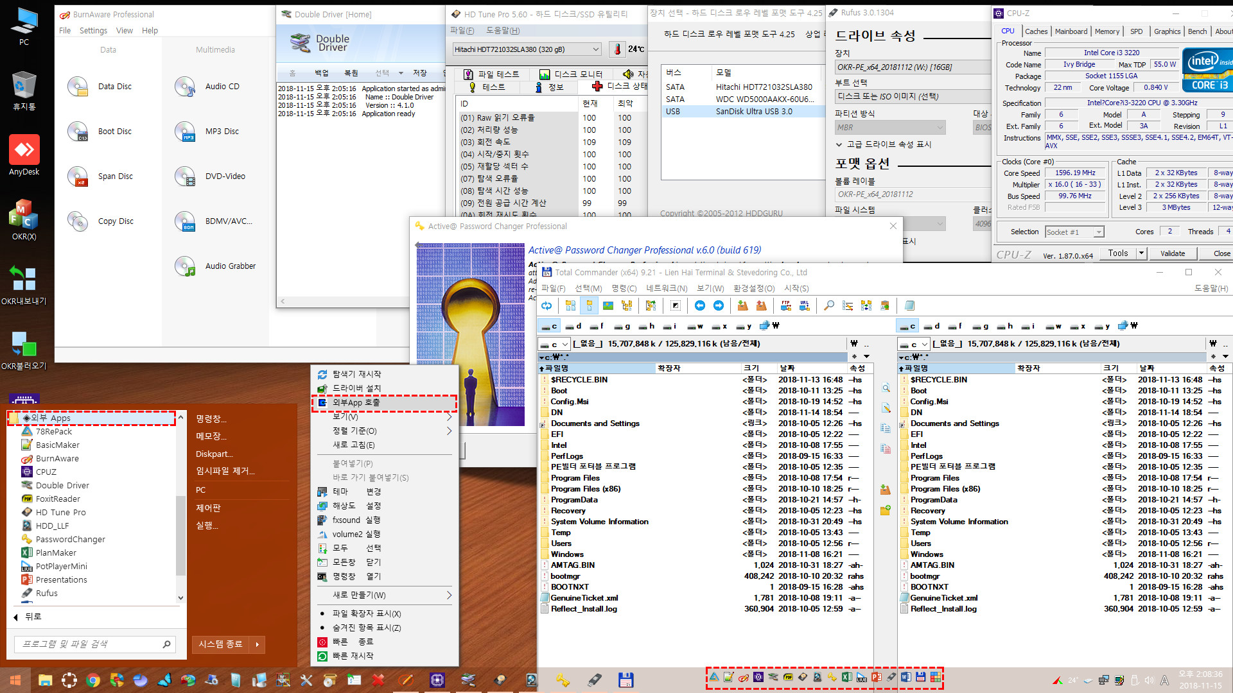The width and height of the screenshot is (1233, 693).
Task: Click the 시스템 종료 button
Action: tap(221, 644)
